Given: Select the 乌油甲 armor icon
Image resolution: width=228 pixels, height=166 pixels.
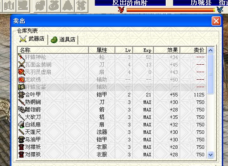Looking at the screenshot, I should click(x=22, y=140).
